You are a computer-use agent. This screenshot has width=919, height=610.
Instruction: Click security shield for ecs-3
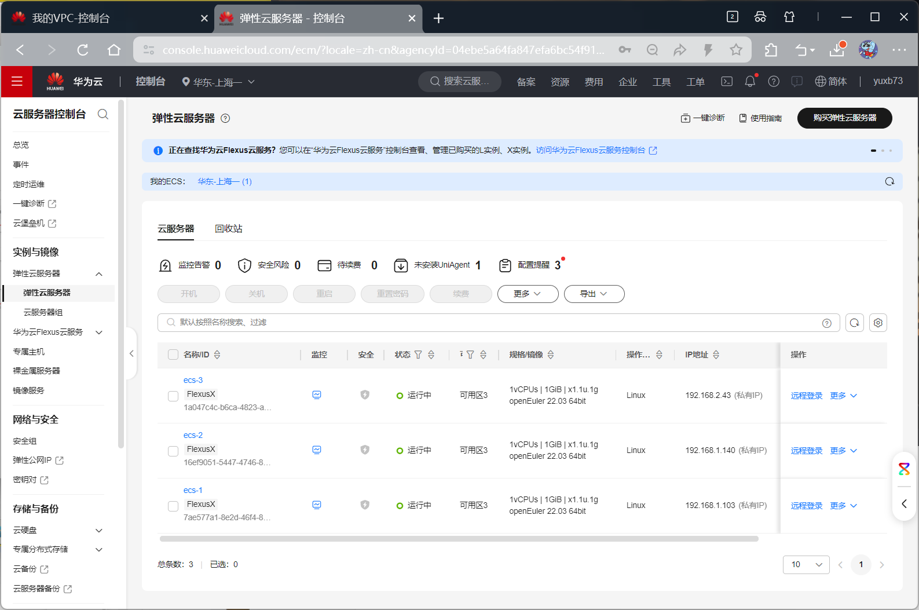tap(365, 395)
